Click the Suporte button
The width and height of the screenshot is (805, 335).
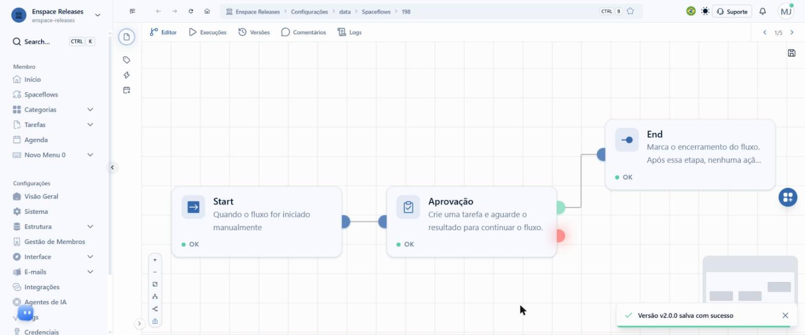732,11
